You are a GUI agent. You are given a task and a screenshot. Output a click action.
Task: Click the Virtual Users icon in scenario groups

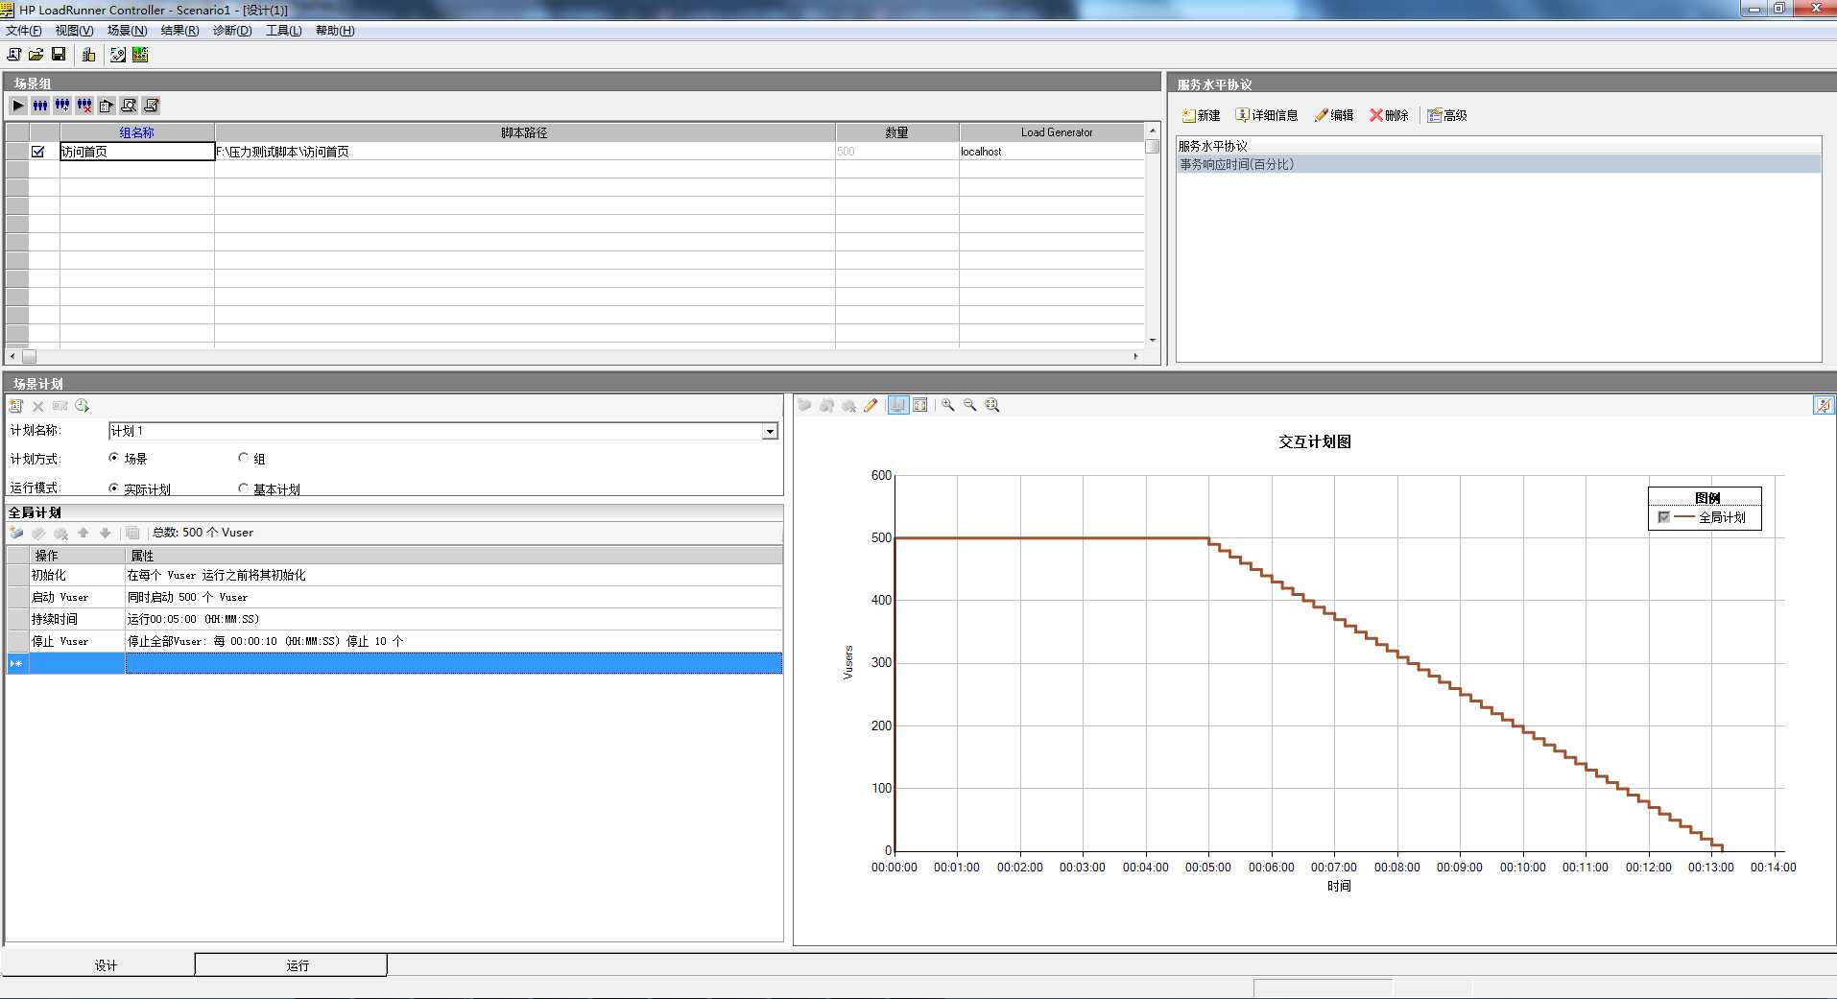[40, 106]
